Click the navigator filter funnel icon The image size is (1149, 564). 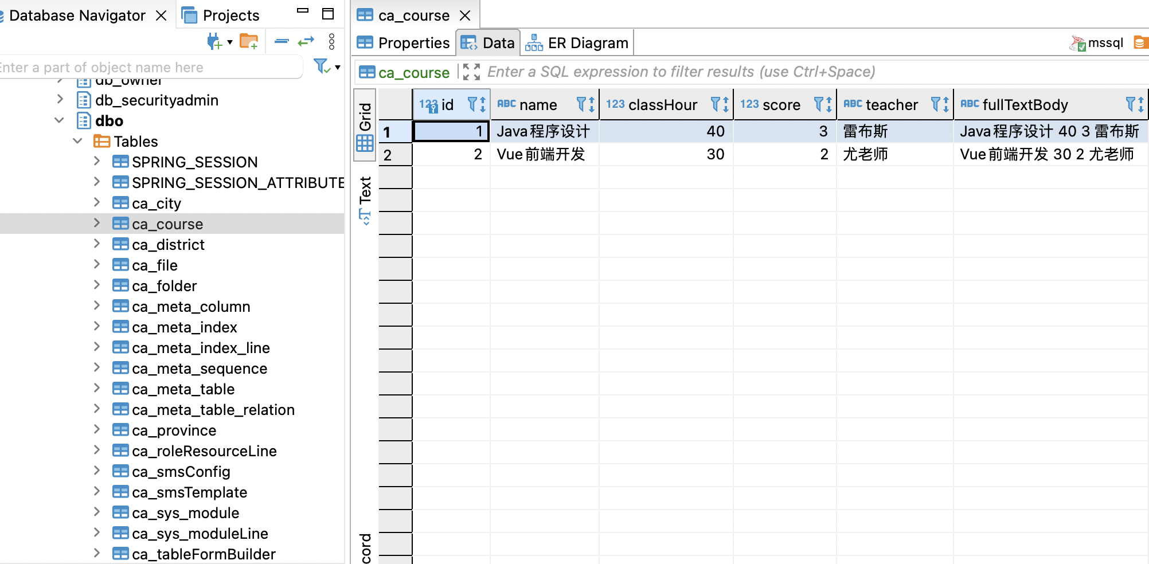click(322, 66)
